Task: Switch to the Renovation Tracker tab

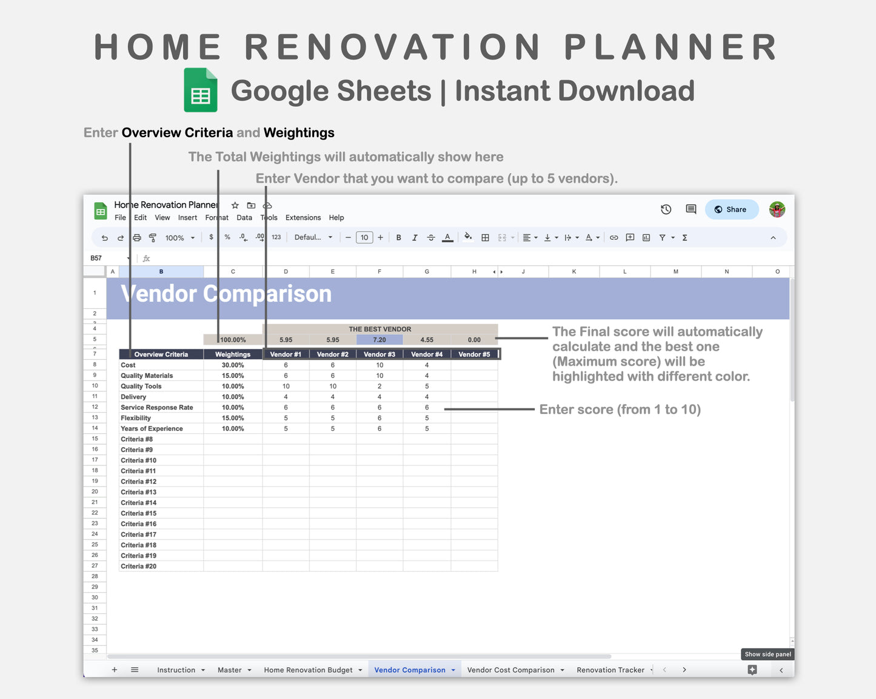Action: 610,669
